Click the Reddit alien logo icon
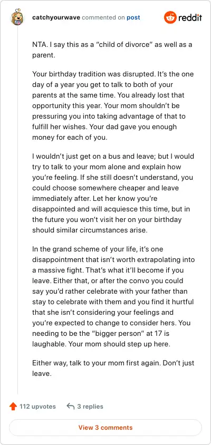211x445 pixels. tap(170, 17)
